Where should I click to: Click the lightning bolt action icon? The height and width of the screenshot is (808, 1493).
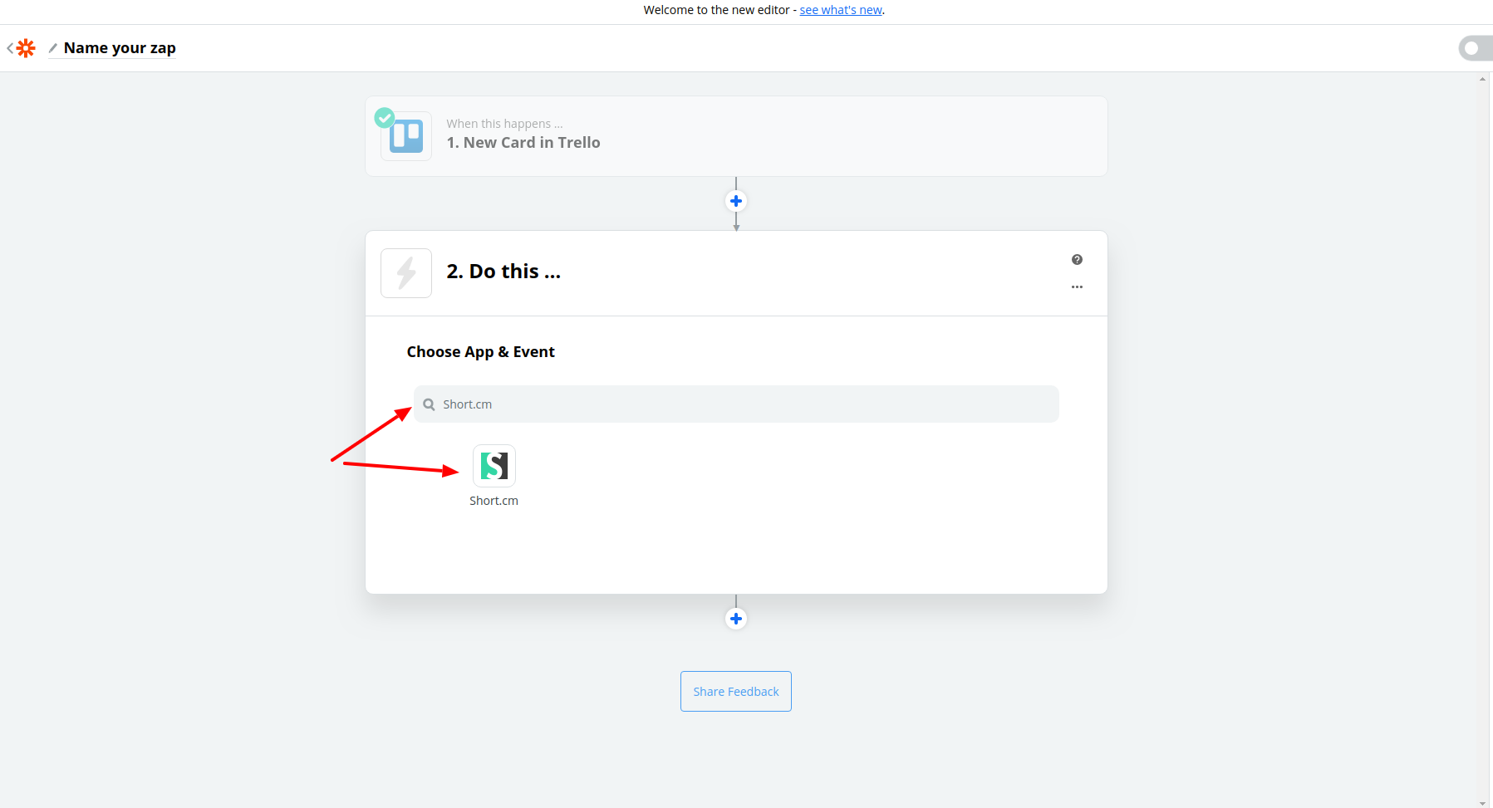point(406,273)
